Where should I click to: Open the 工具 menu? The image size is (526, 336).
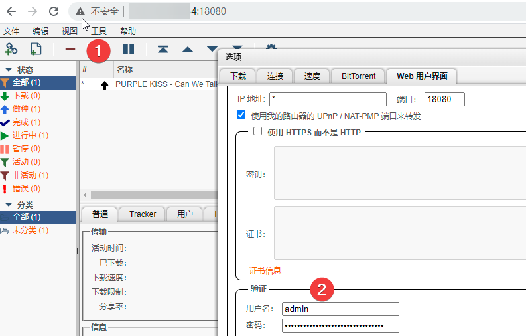(99, 31)
